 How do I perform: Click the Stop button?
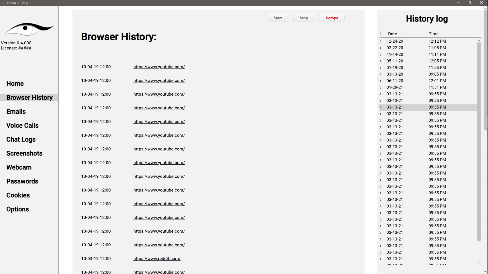(x=304, y=18)
